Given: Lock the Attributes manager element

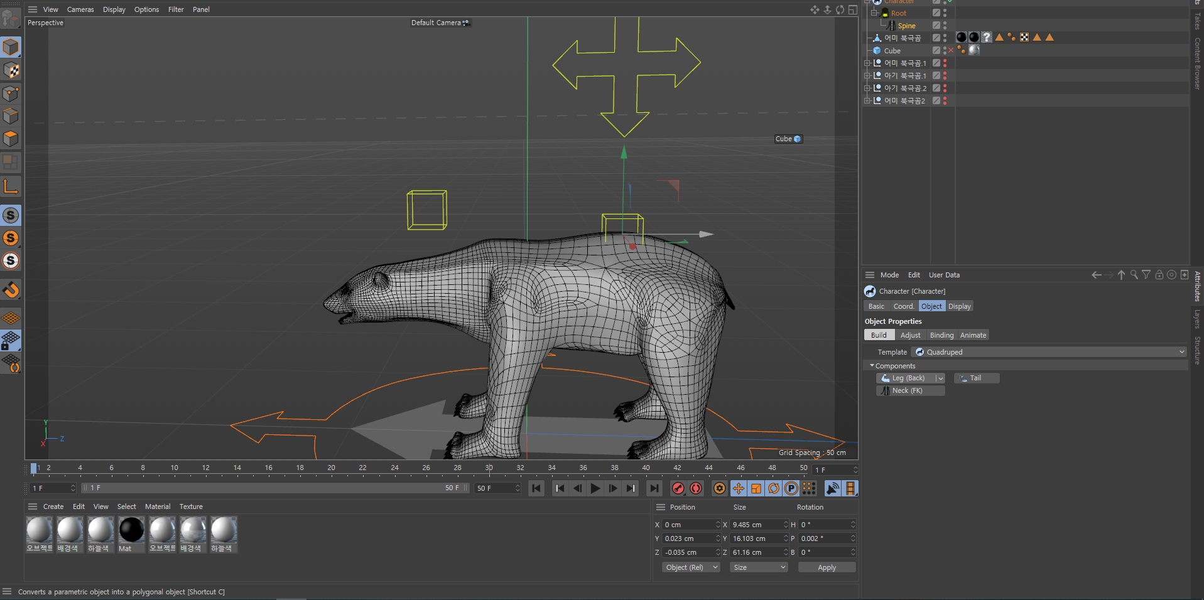Looking at the screenshot, I should (x=1159, y=275).
